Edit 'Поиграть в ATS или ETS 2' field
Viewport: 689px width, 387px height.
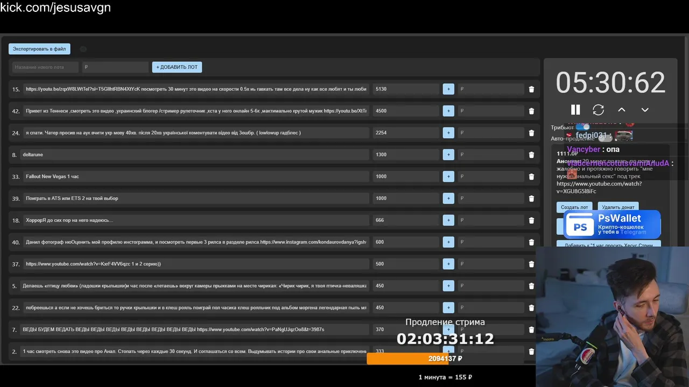(196, 198)
